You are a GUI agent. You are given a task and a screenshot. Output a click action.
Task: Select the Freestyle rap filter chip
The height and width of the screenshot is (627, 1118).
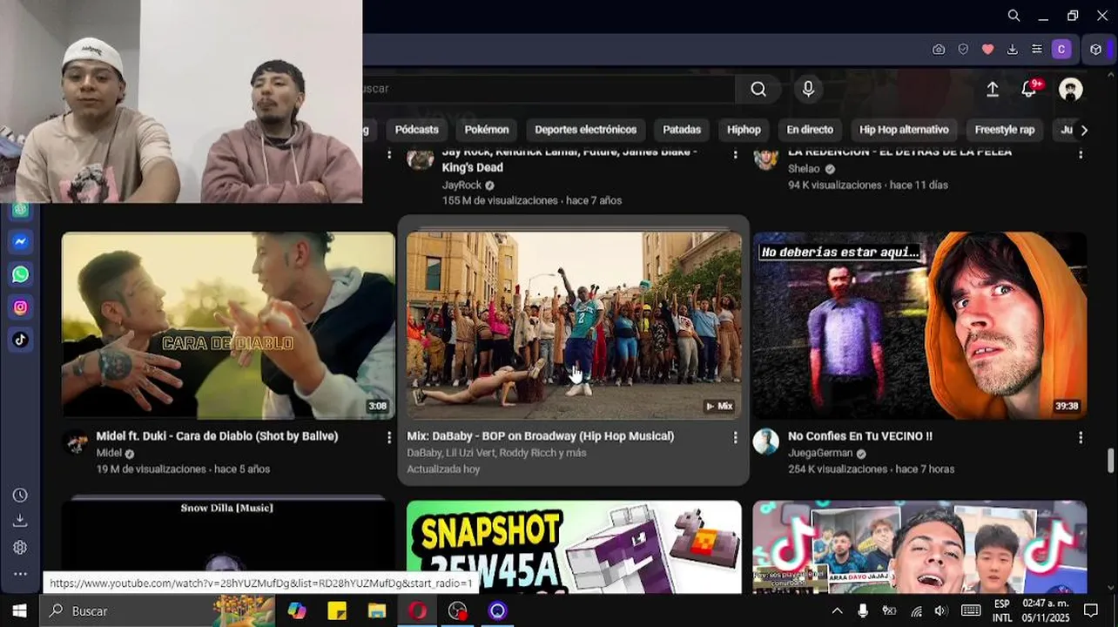coord(1004,130)
